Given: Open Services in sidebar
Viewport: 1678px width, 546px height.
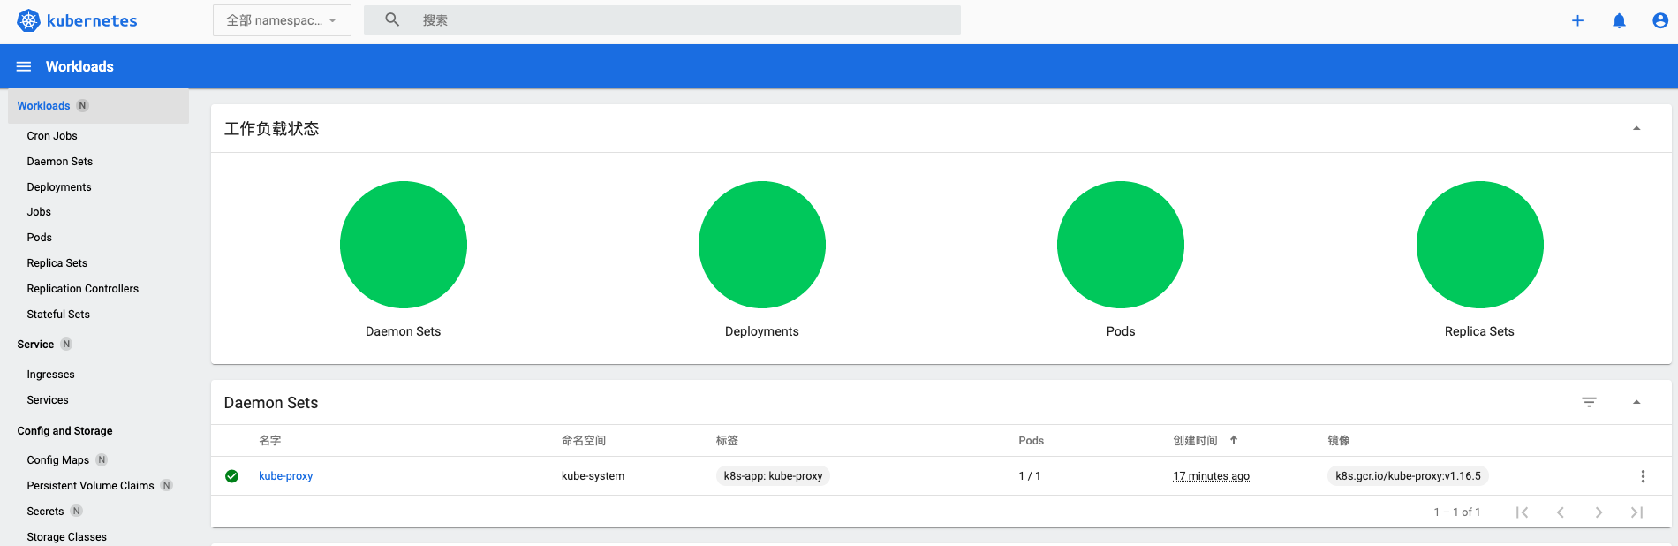Looking at the screenshot, I should tap(48, 400).
